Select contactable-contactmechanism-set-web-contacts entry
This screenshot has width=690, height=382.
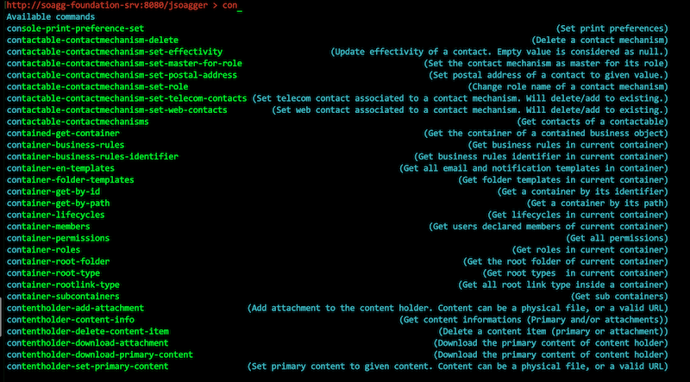coord(117,110)
